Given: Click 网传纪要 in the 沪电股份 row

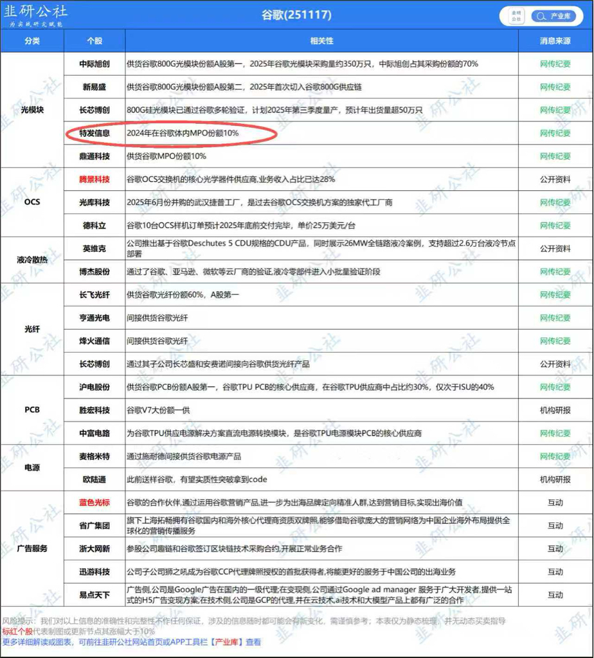Looking at the screenshot, I should coord(555,387).
